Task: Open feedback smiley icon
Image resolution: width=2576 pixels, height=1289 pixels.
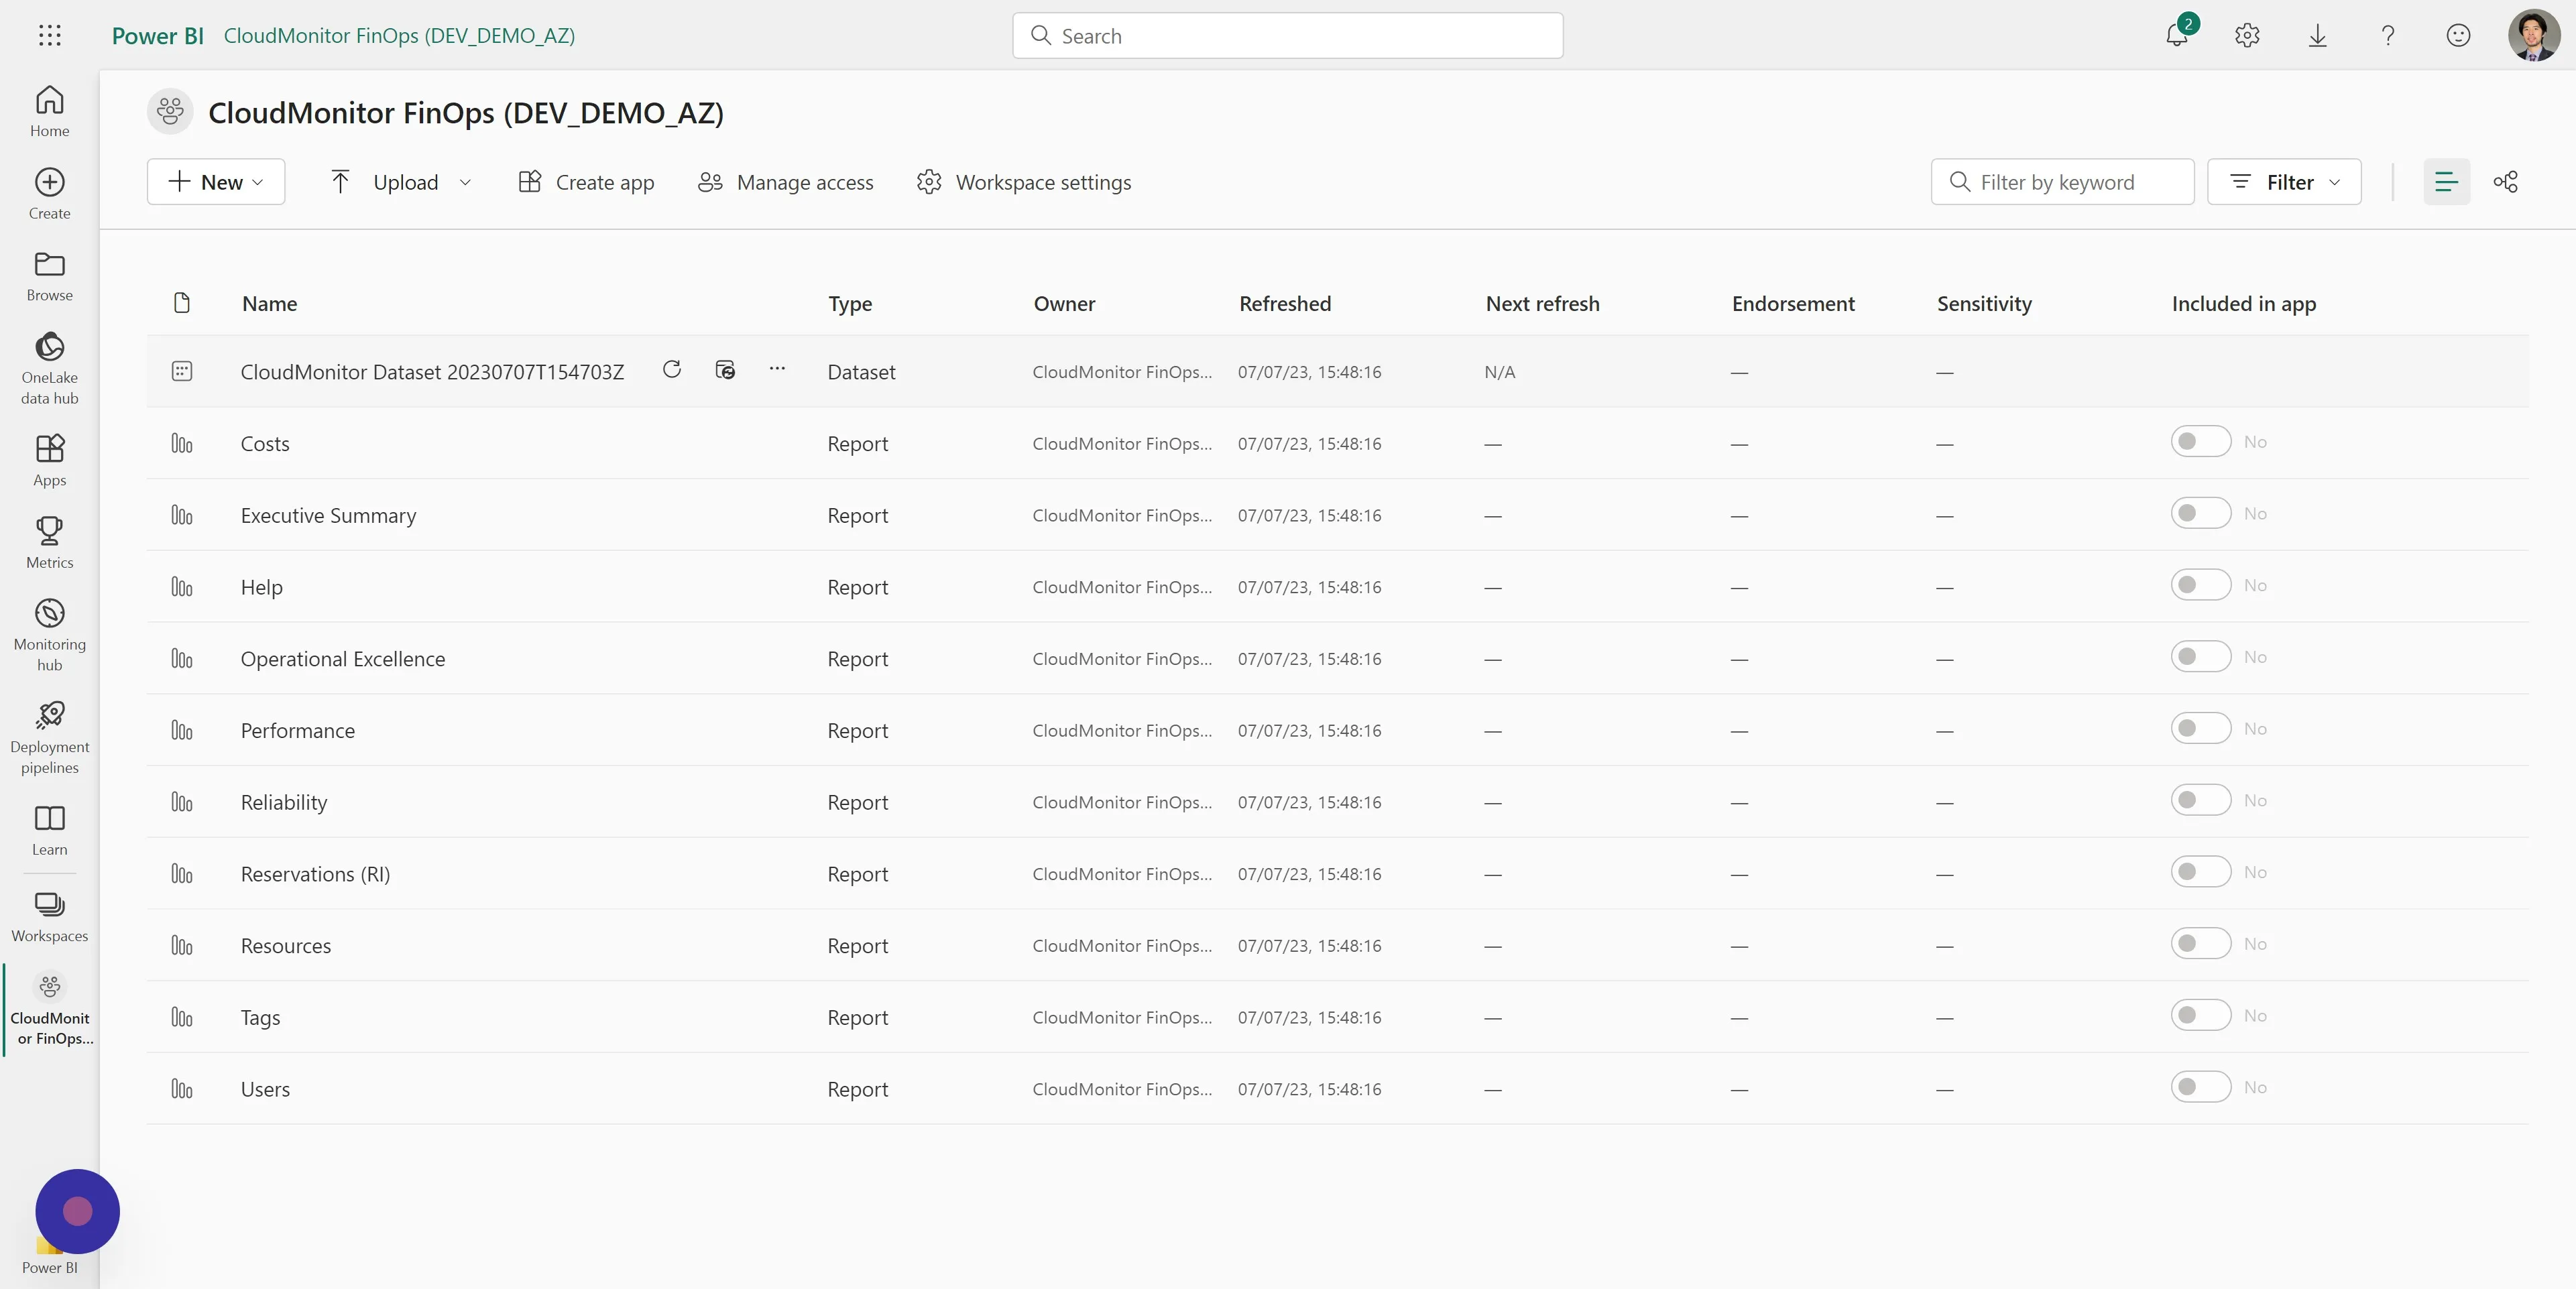Action: 2458,35
